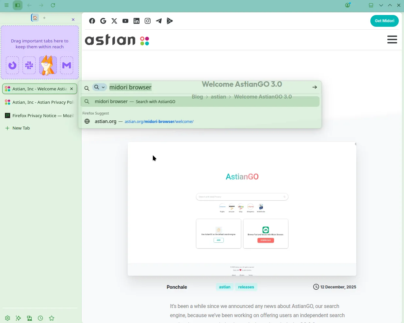Go forward to next page
404x323 pixels.
[41, 5]
